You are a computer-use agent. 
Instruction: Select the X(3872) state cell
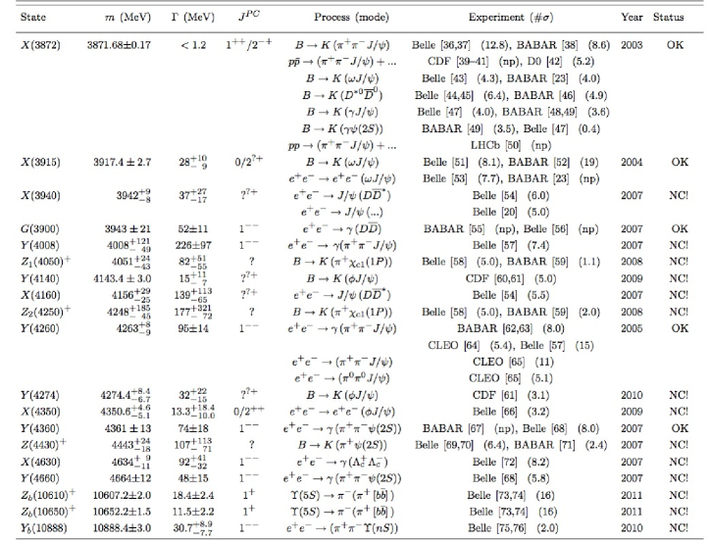click(x=40, y=45)
